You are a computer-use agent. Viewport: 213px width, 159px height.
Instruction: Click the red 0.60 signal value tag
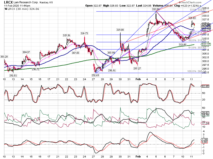pos(204,142)
